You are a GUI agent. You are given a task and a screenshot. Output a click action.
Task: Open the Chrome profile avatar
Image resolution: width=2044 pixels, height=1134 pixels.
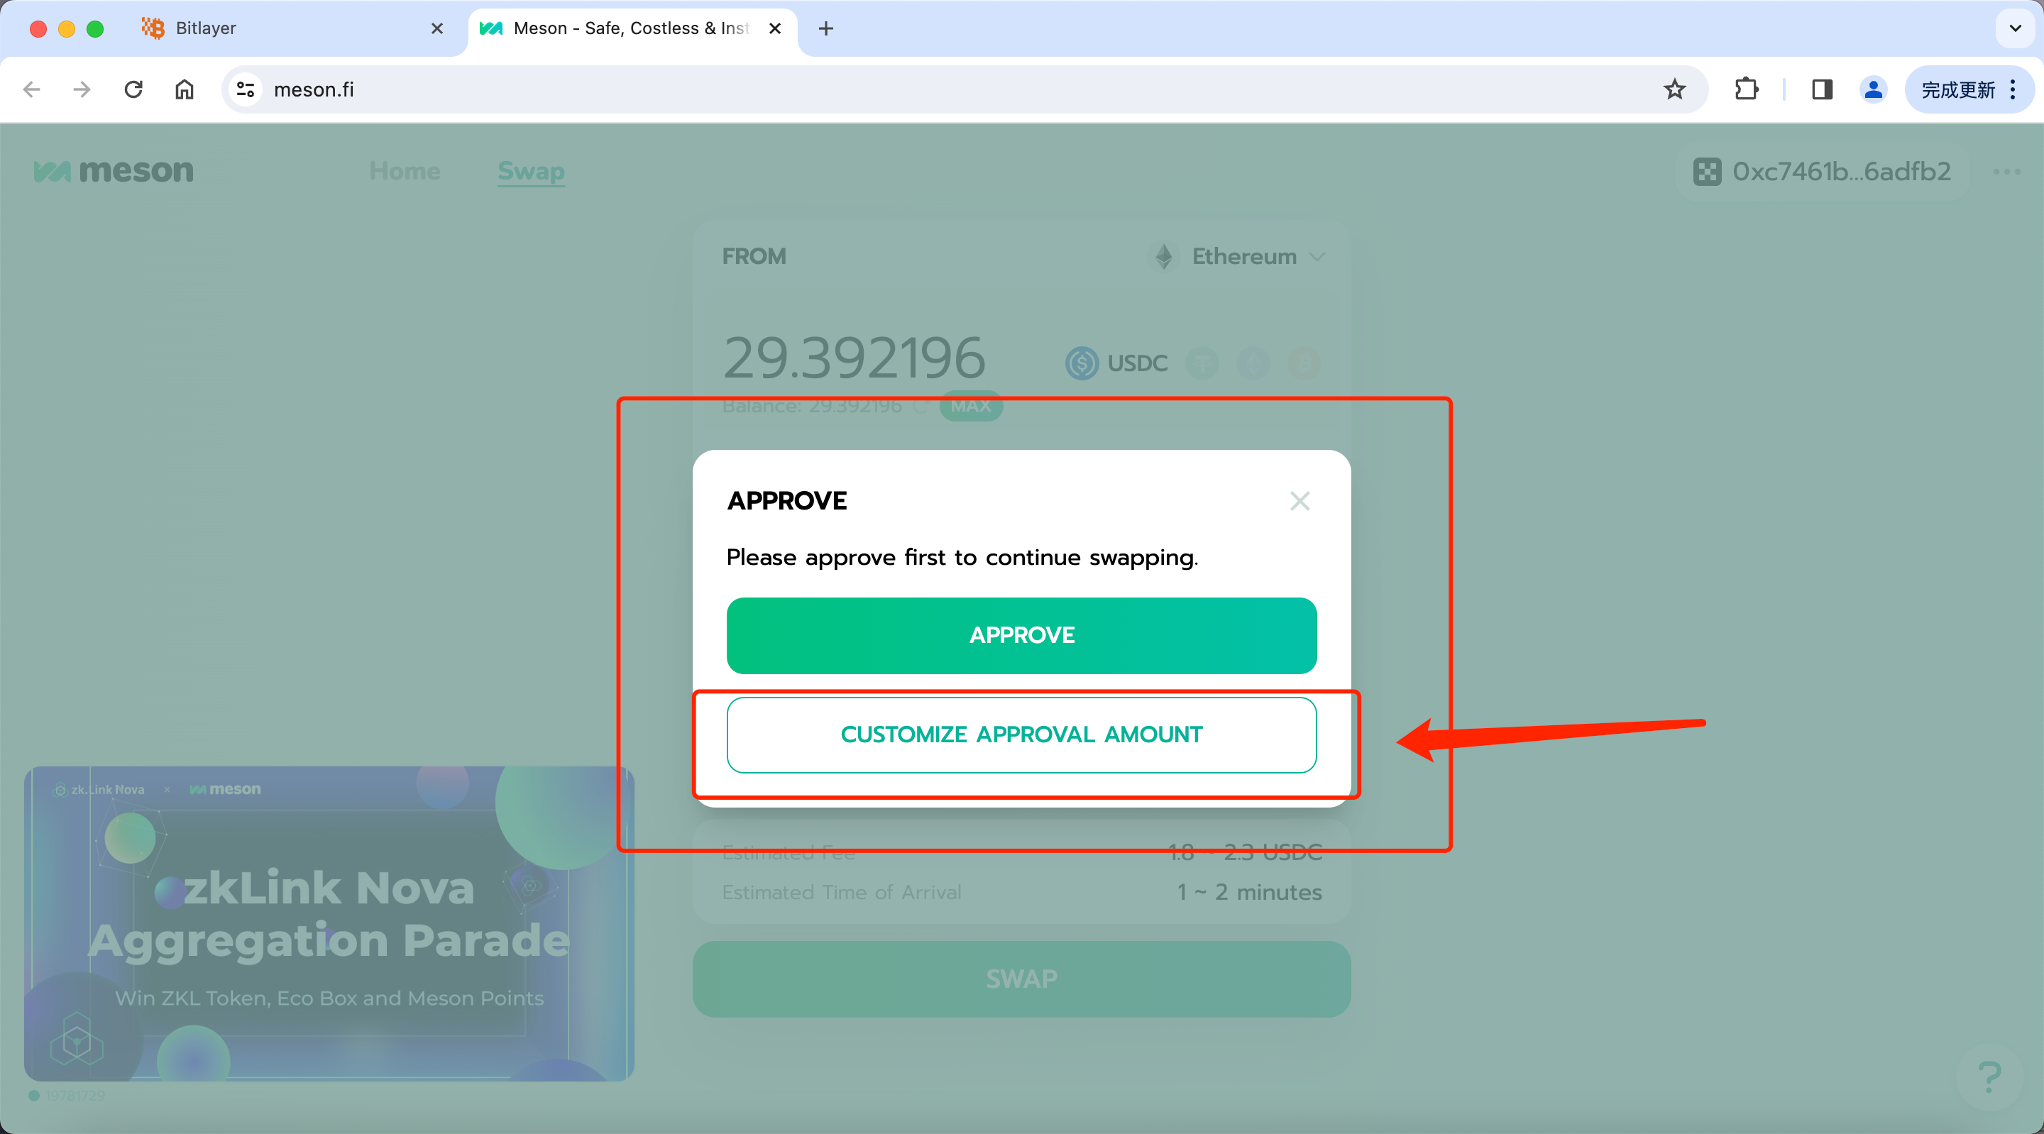pyautogui.click(x=1873, y=89)
